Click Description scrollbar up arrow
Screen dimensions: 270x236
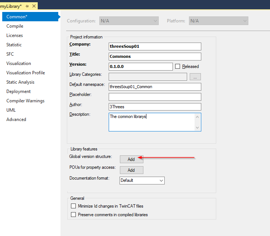coord(197,117)
